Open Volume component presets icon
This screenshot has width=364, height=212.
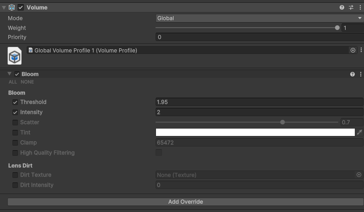coord(351,7)
